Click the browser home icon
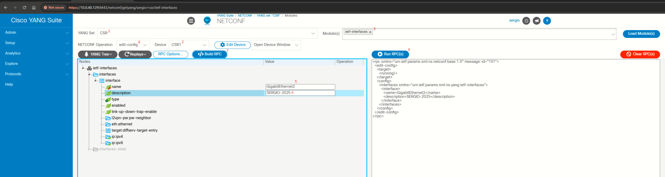 click(x=34, y=8)
